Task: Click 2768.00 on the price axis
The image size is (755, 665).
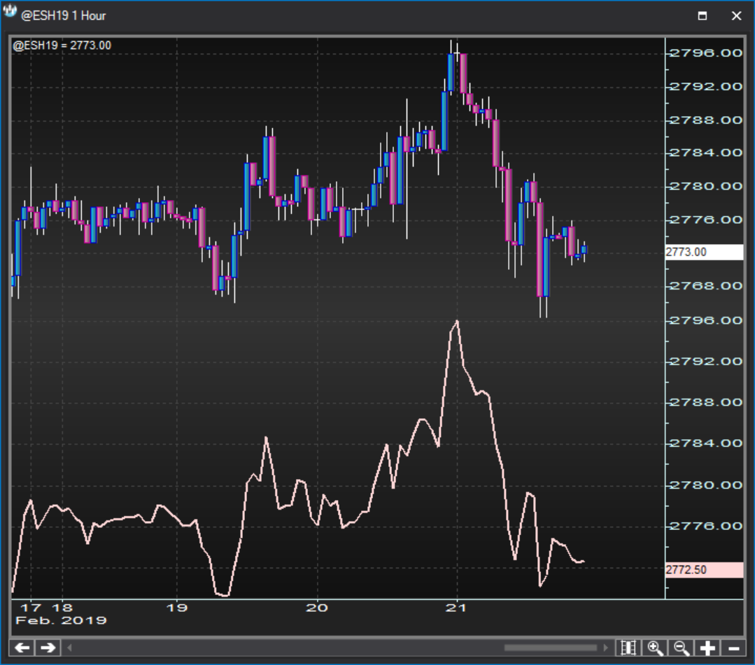Action: (706, 286)
